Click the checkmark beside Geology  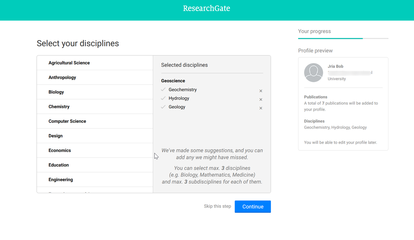tap(163, 107)
